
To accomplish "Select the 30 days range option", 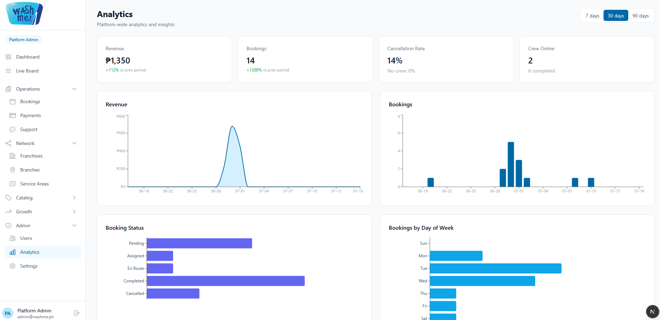I will [x=616, y=16].
